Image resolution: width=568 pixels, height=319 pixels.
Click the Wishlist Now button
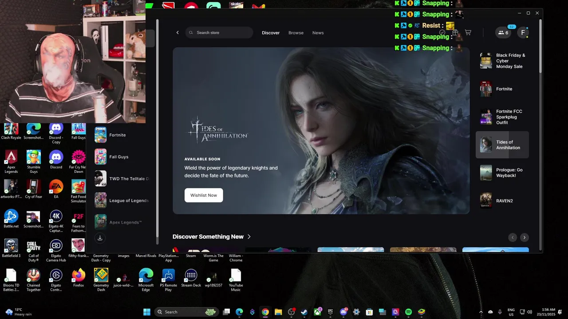204,195
